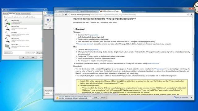
Task: Click the Set Default button
Action: [29, 53]
